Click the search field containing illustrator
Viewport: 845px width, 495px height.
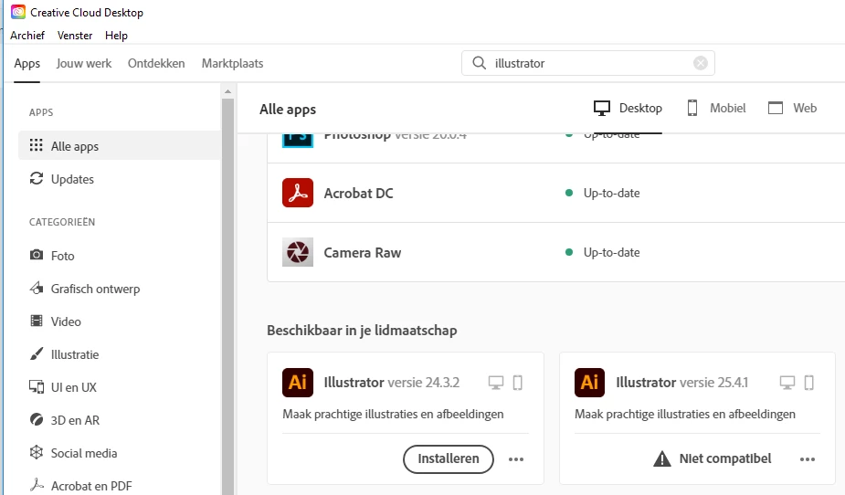588,63
